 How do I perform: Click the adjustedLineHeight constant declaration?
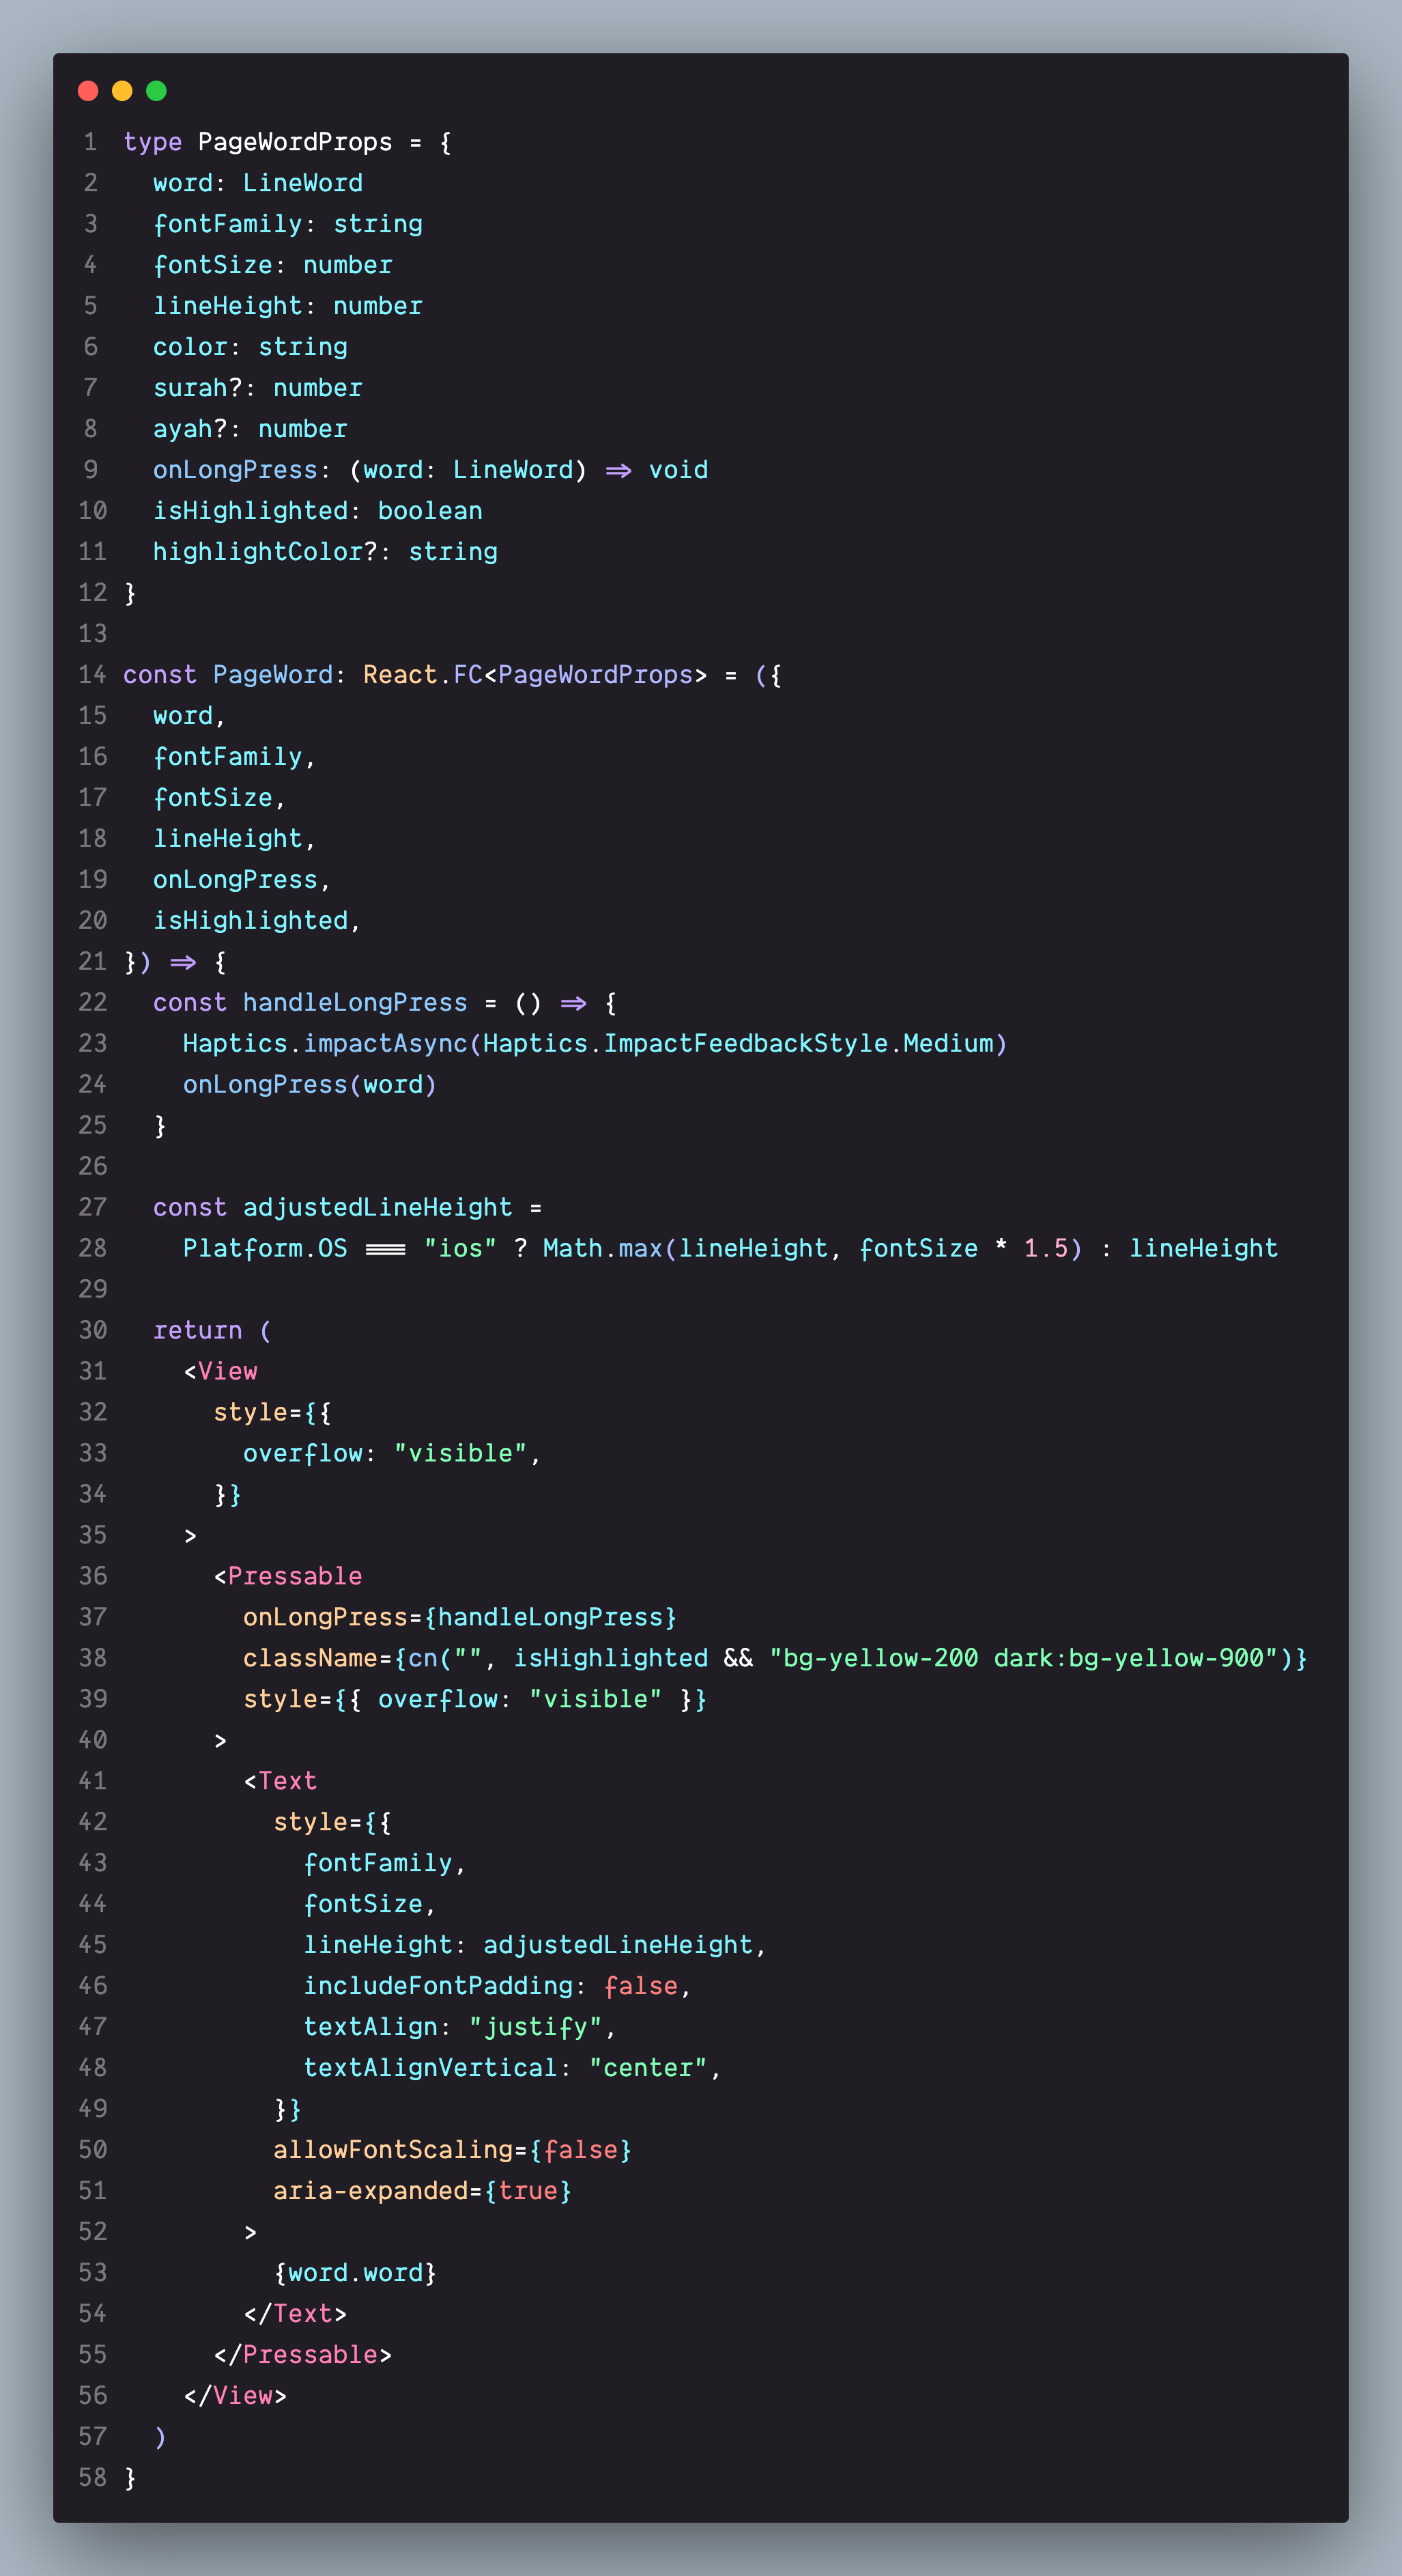click(377, 1208)
